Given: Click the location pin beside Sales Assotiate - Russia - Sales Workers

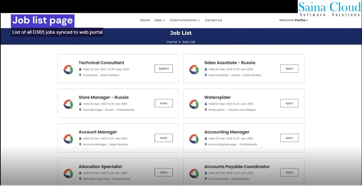Looking at the screenshot, I should [x=206, y=75].
